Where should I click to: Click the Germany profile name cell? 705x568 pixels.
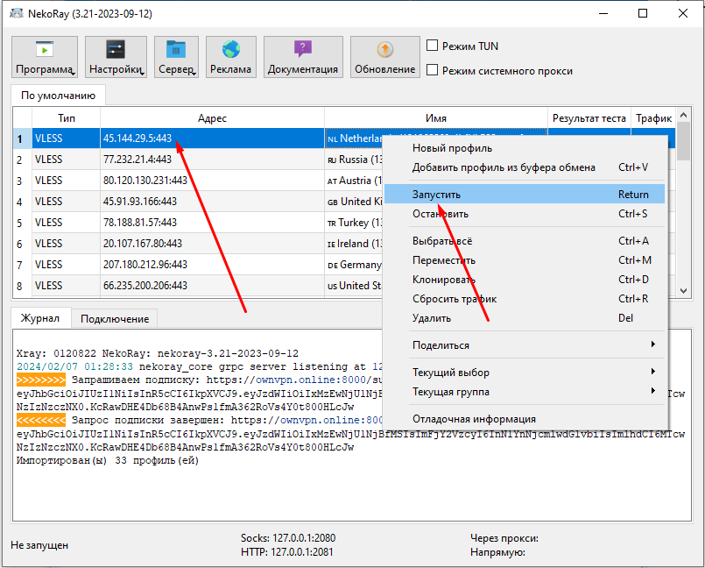(x=354, y=264)
